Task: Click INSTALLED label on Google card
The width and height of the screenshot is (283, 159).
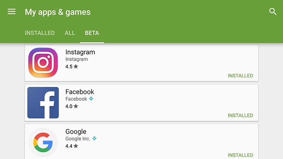Action: pyautogui.click(x=241, y=155)
